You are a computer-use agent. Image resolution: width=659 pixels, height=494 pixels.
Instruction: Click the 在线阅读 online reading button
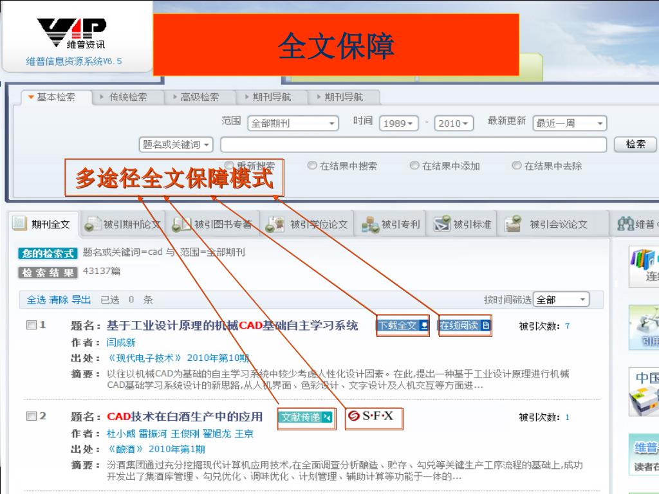point(465,325)
